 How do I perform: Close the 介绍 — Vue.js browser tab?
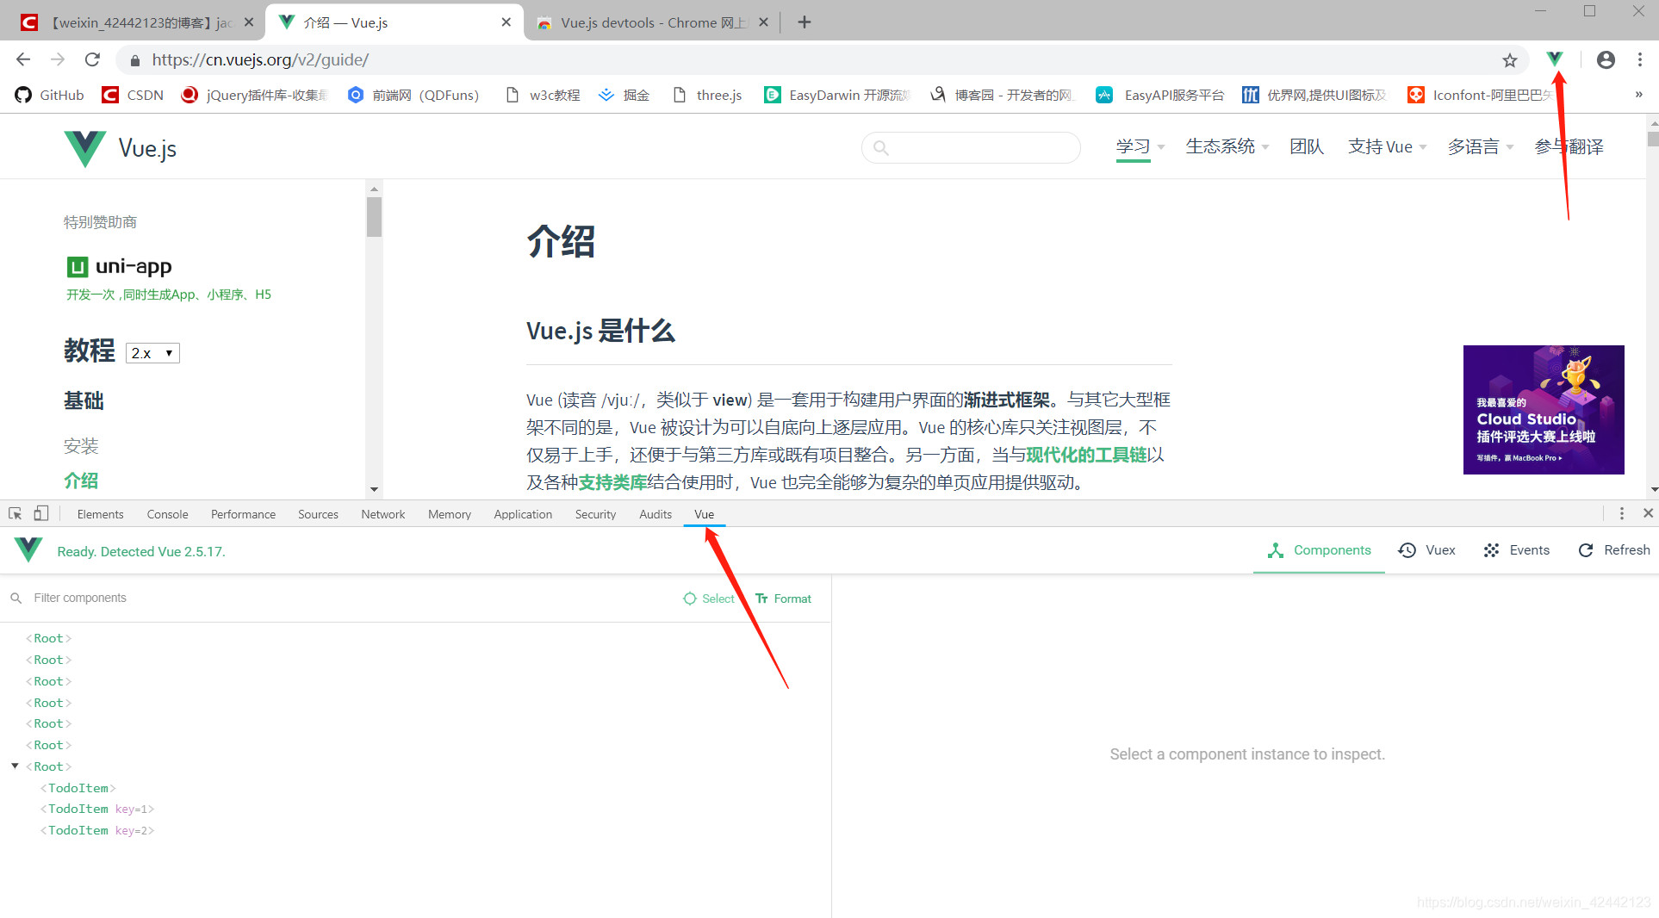coord(506,22)
